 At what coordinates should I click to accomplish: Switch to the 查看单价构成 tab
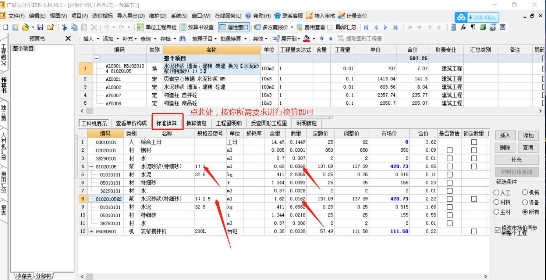coord(131,123)
